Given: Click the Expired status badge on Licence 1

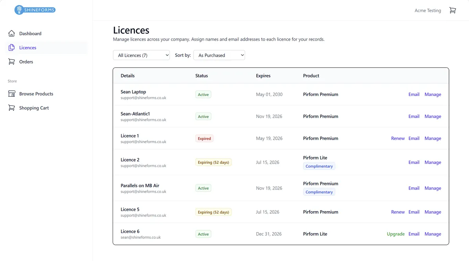Looking at the screenshot, I should click(x=204, y=138).
